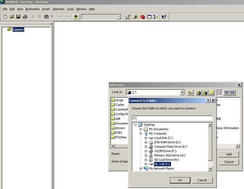Click the Paste clipboard icon

(46, 16)
